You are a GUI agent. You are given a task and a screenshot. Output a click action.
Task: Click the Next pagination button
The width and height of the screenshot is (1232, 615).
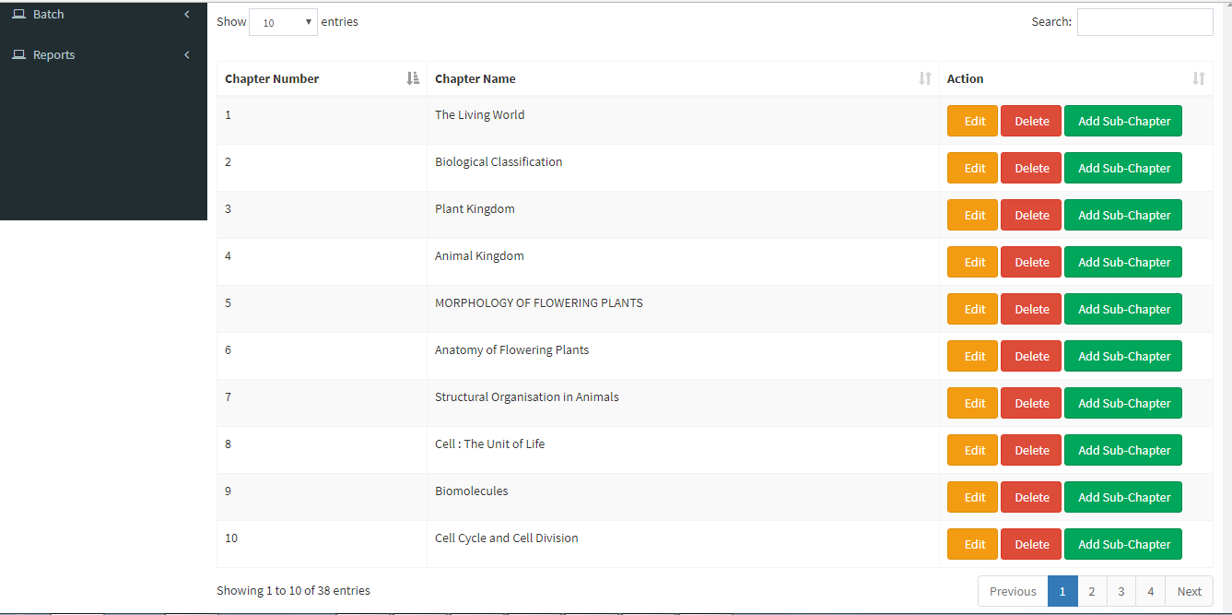point(1189,591)
